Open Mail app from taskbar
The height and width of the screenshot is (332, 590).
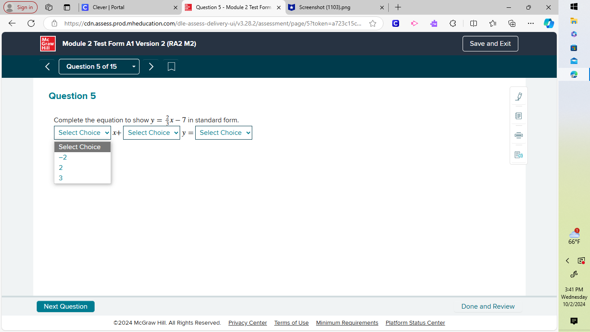pos(574,61)
